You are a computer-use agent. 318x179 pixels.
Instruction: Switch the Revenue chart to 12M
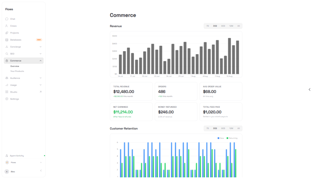click(x=231, y=26)
